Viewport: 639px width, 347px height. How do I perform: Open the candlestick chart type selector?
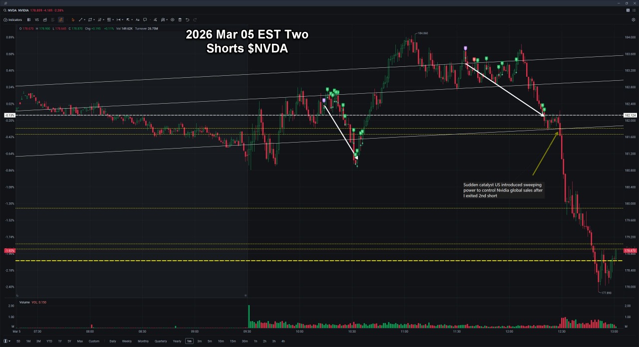[29, 20]
